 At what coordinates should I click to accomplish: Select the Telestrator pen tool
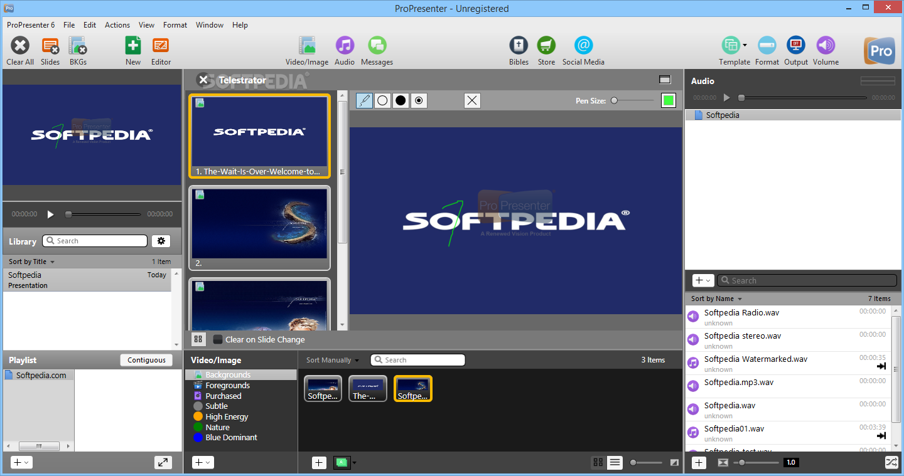(x=364, y=100)
